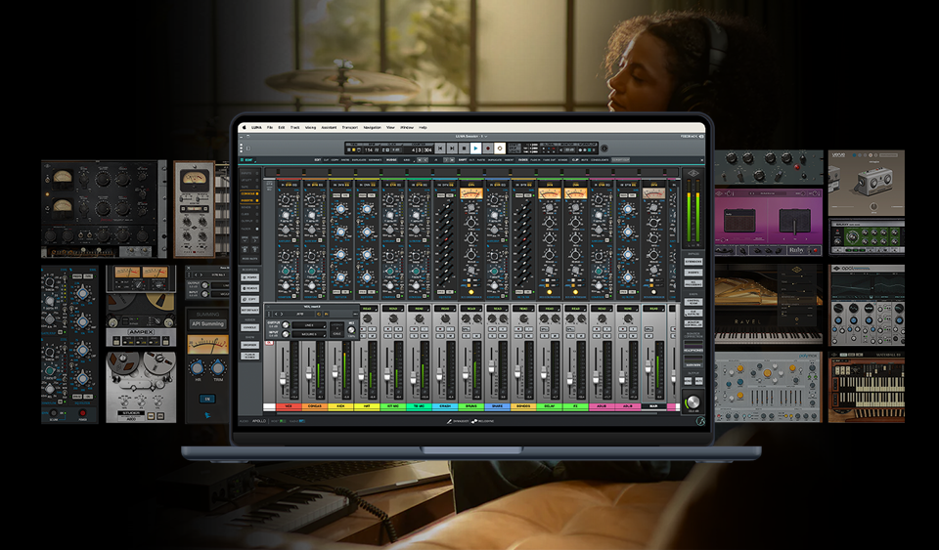Click the skip-forward transport button
Screen dimensions: 939x550
tap(452, 148)
